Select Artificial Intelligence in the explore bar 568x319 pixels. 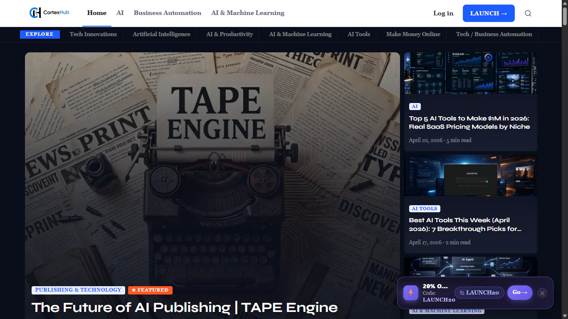tap(161, 34)
